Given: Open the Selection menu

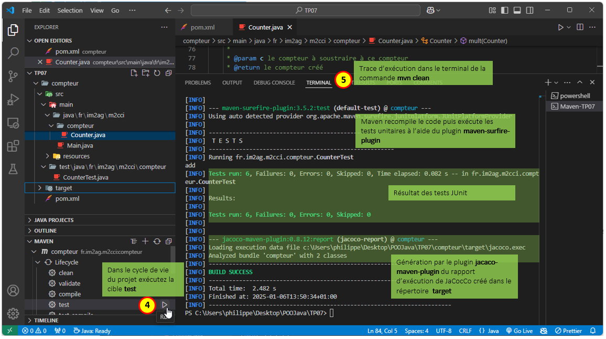Looking at the screenshot, I should point(70,10).
